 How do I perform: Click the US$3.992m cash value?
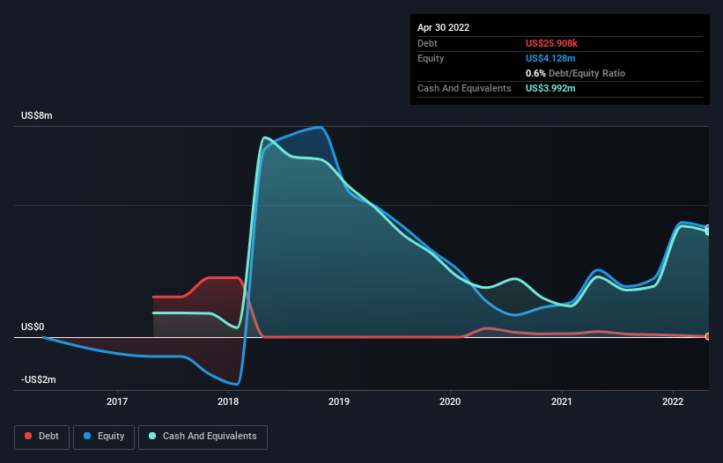click(x=550, y=88)
